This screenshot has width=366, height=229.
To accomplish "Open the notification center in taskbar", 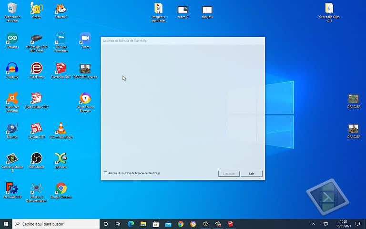I will [357, 224].
